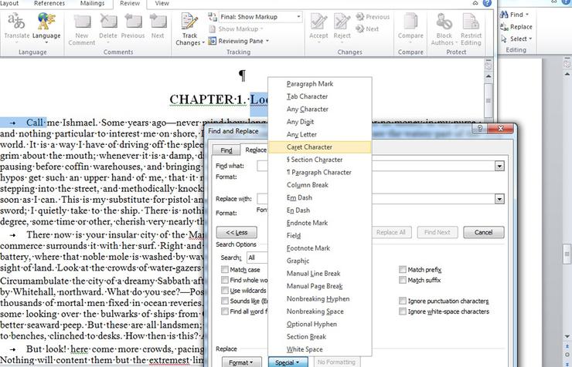Expand the Show Markup menu
The width and height of the screenshot is (572, 367).
tap(236, 29)
